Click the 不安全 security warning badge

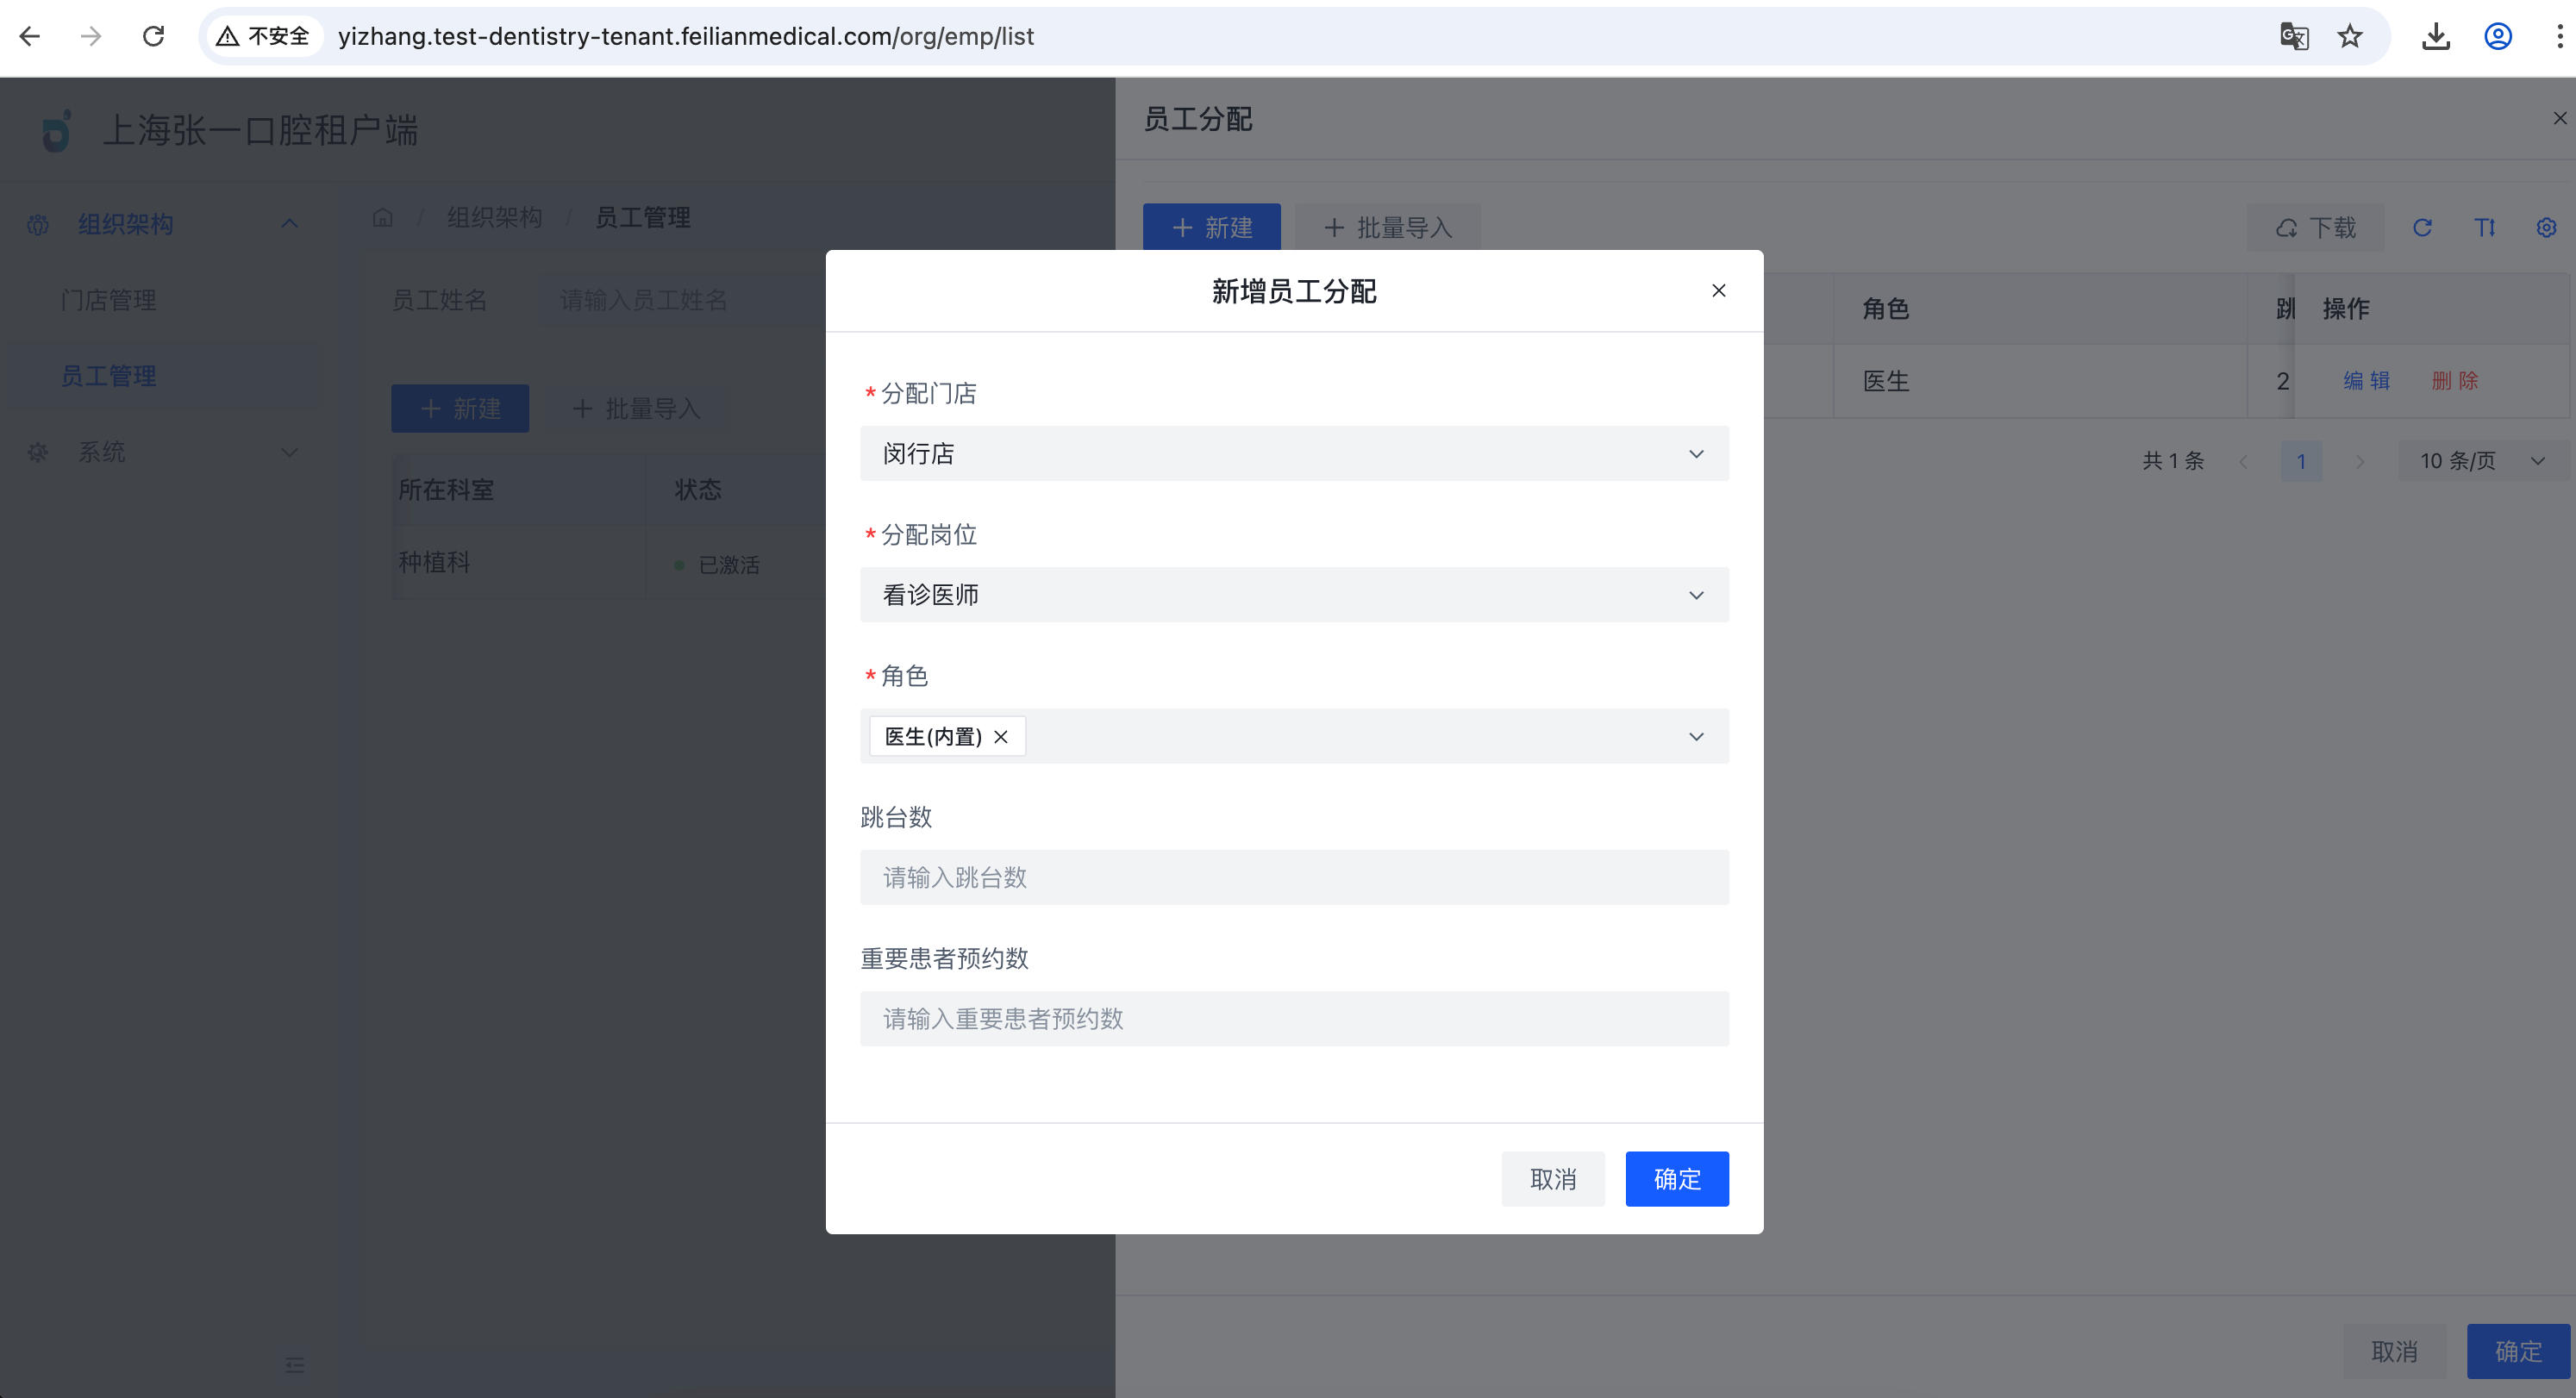coord(264,37)
